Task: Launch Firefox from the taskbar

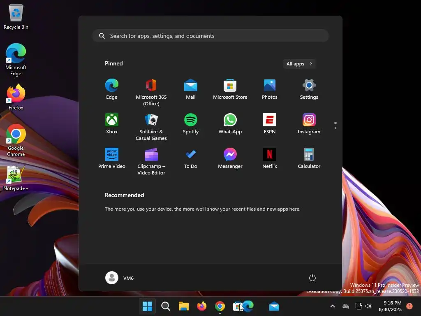Action: coord(201,306)
